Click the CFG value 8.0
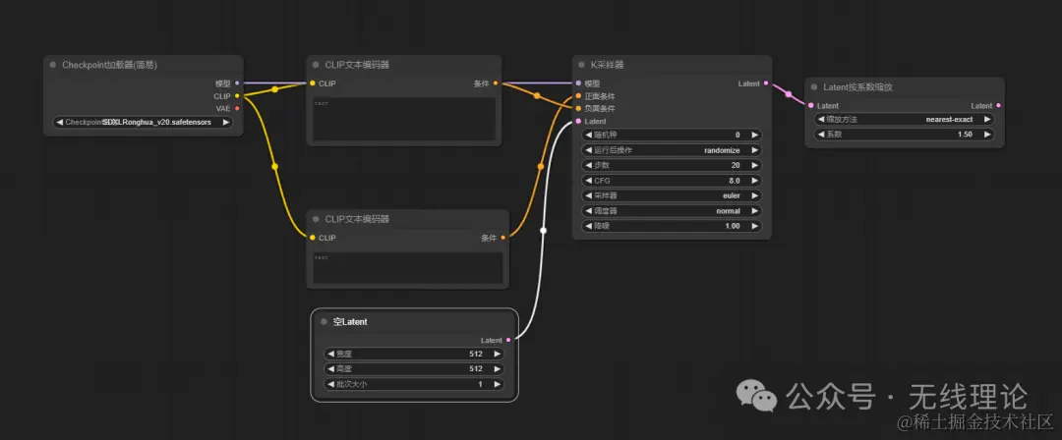Viewport: 1062px width, 440px height. pos(735,181)
